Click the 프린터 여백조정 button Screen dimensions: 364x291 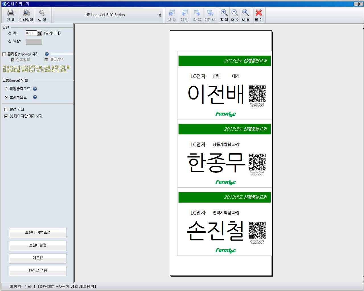click(x=38, y=232)
